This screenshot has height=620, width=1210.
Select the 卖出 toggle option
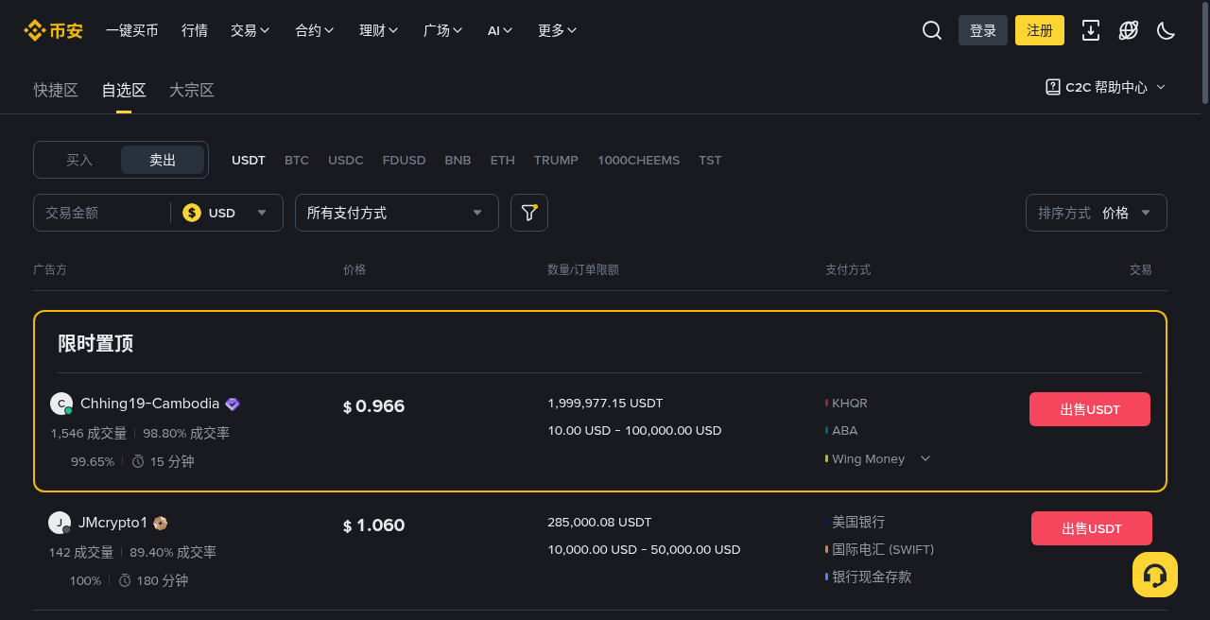tap(163, 160)
